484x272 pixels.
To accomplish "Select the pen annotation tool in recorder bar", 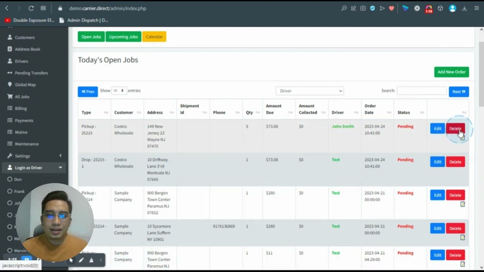I will pyautogui.click(x=81, y=260).
